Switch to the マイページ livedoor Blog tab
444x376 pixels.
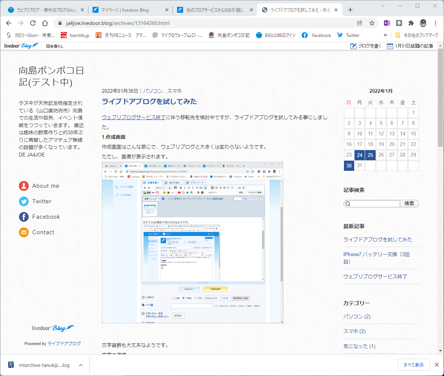coord(131,10)
